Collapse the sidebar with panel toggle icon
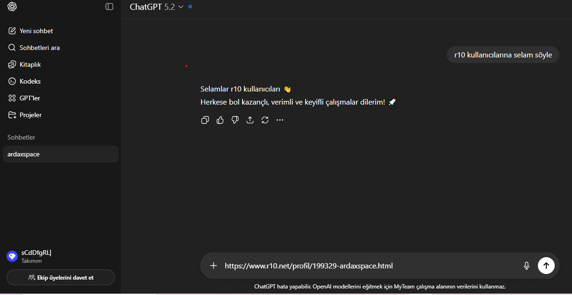This screenshot has height=295, width=572. click(109, 7)
